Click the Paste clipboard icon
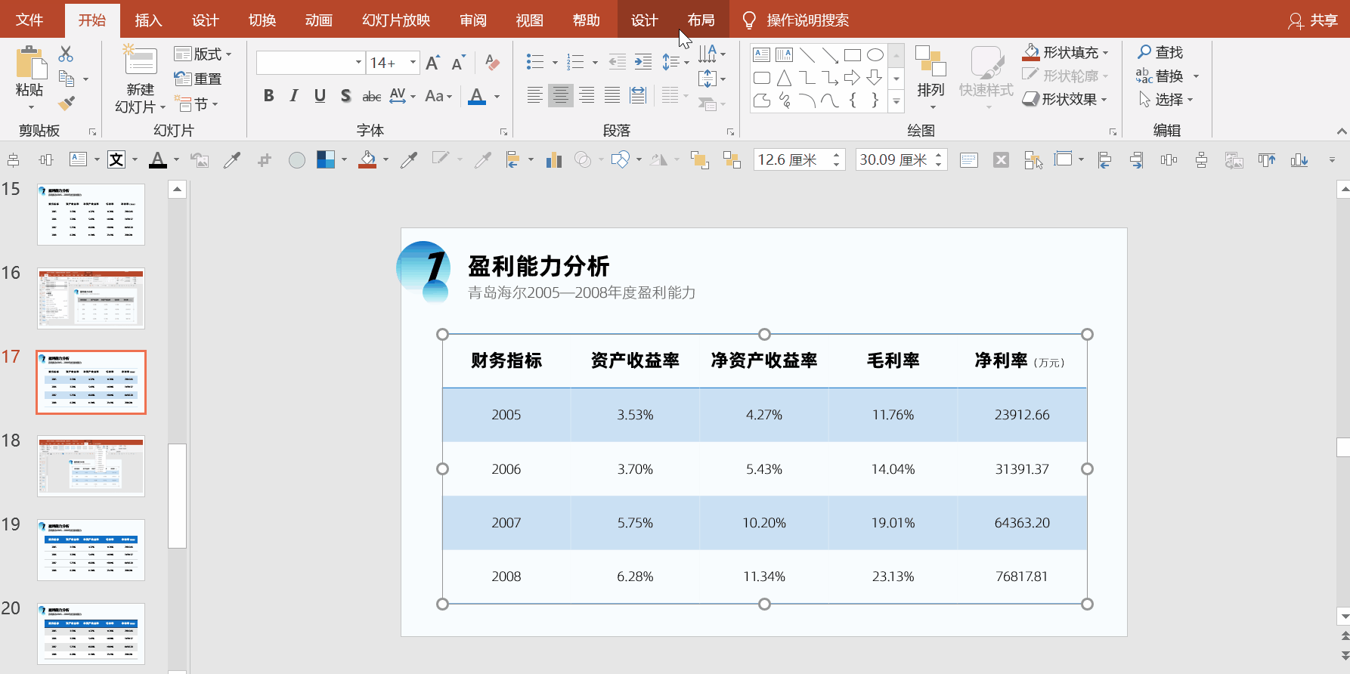Viewport: 1350px width, 674px height. click(31, 62)
